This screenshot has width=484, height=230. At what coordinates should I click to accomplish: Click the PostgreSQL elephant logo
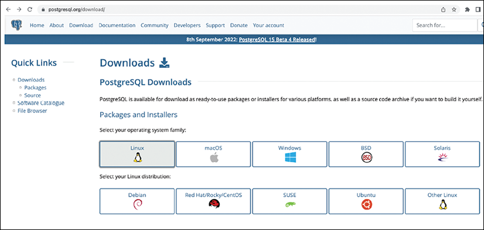click(x=16, y=25)
